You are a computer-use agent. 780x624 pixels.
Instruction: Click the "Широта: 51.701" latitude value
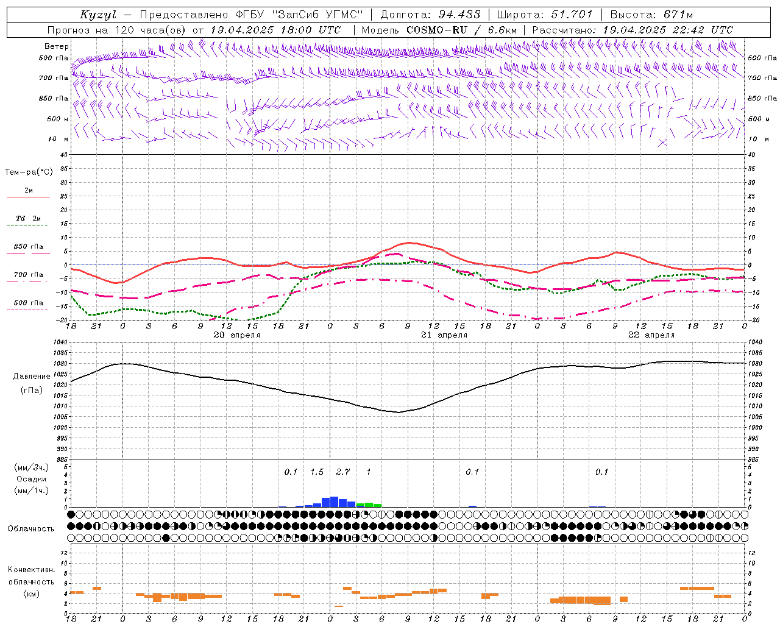point(545,15)
